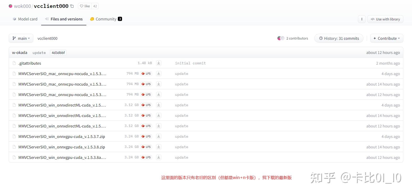The image size is (412, 195).
Task: Open the Community tab
Action: (106, 19)
